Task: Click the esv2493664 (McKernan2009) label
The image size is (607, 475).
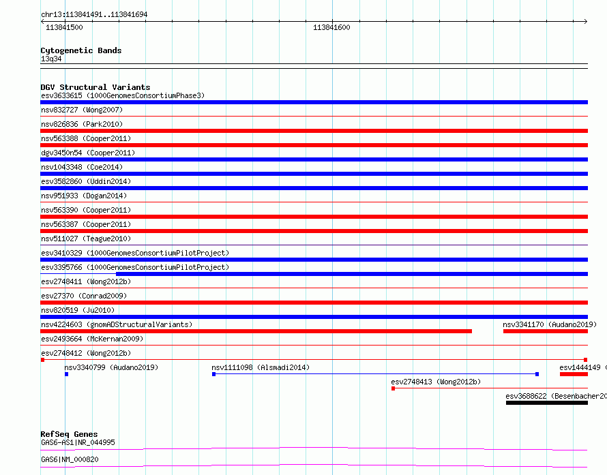Action: [x=92, y=339]
